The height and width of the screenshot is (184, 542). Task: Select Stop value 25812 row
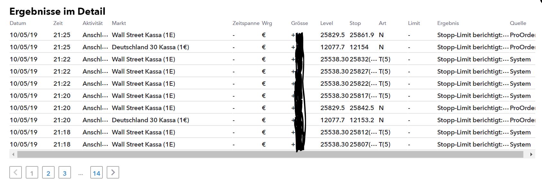tap(363, 132)
